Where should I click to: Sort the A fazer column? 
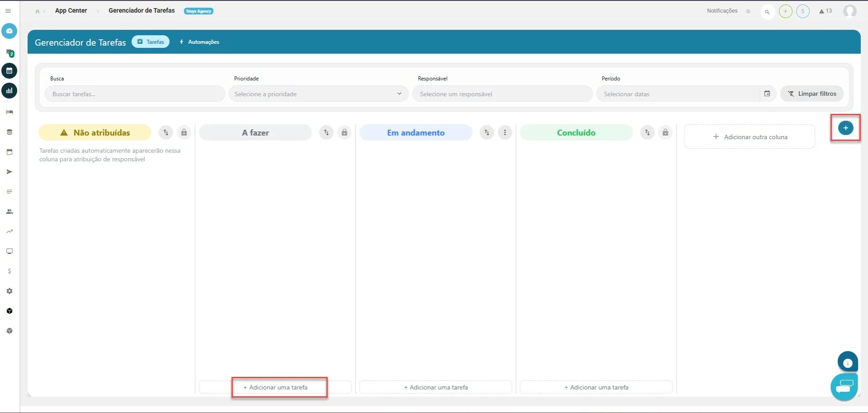(x=327, y=132)
